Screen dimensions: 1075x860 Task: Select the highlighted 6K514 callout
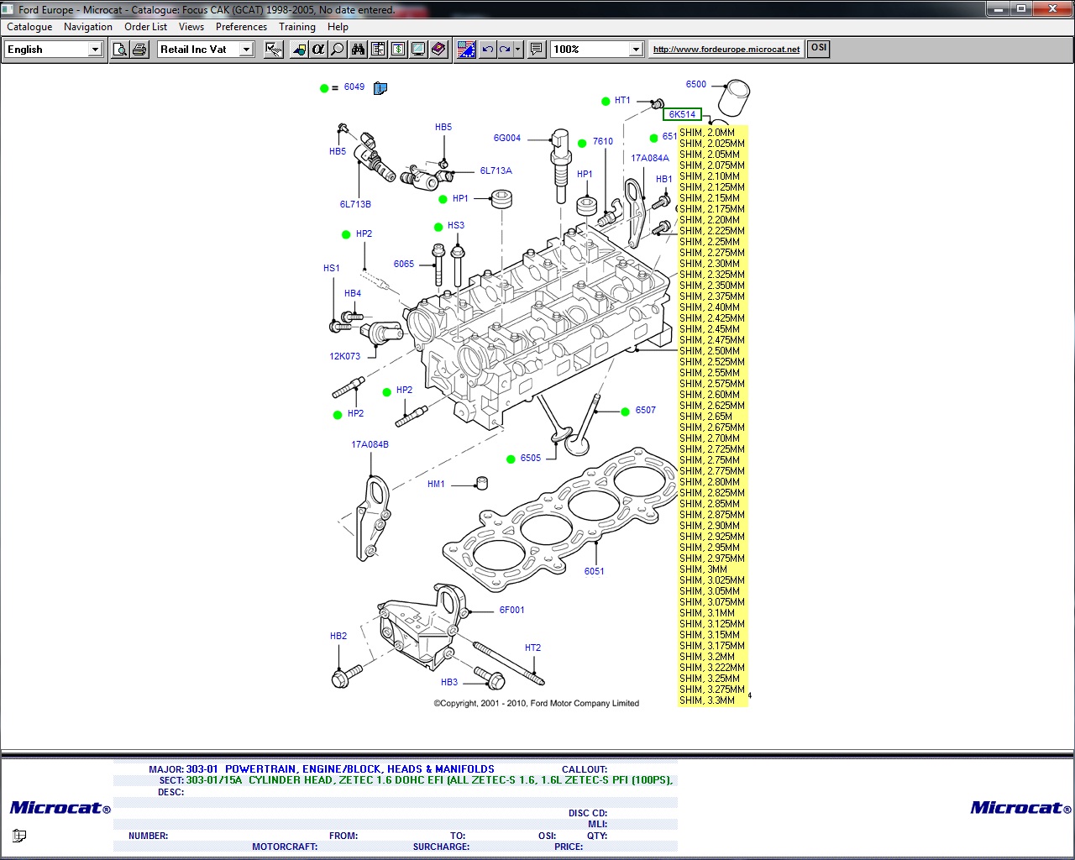pos(682,114)
